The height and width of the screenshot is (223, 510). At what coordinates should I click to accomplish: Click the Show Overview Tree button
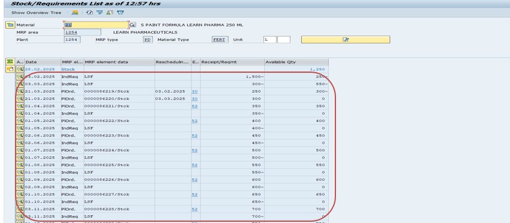click(x=36, y=13)
